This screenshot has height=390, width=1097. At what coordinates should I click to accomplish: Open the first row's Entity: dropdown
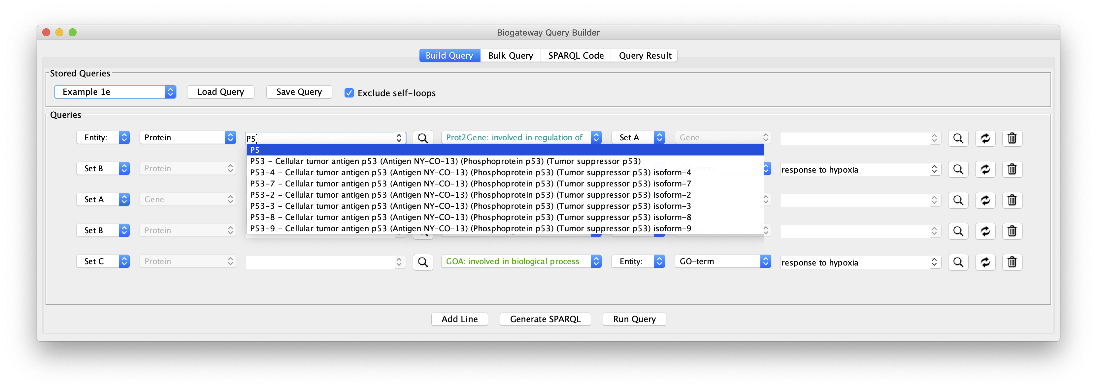pos(103,137)
